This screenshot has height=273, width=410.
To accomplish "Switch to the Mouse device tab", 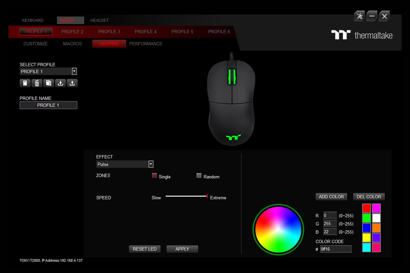I will (70, 20).
